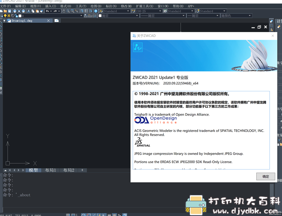
Task: Open the Design Center icon
Action: 86,11
